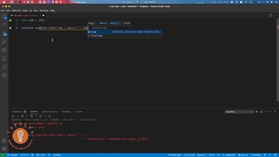
Task: Click the Spaces: 2 indentation item
Action: tap(201, 155)
